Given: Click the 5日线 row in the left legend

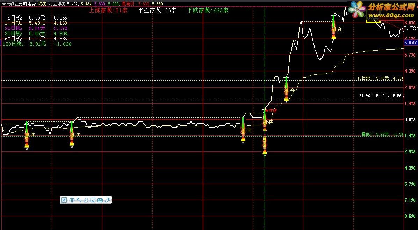Looking at the screenshot, I should pos(38,18).
